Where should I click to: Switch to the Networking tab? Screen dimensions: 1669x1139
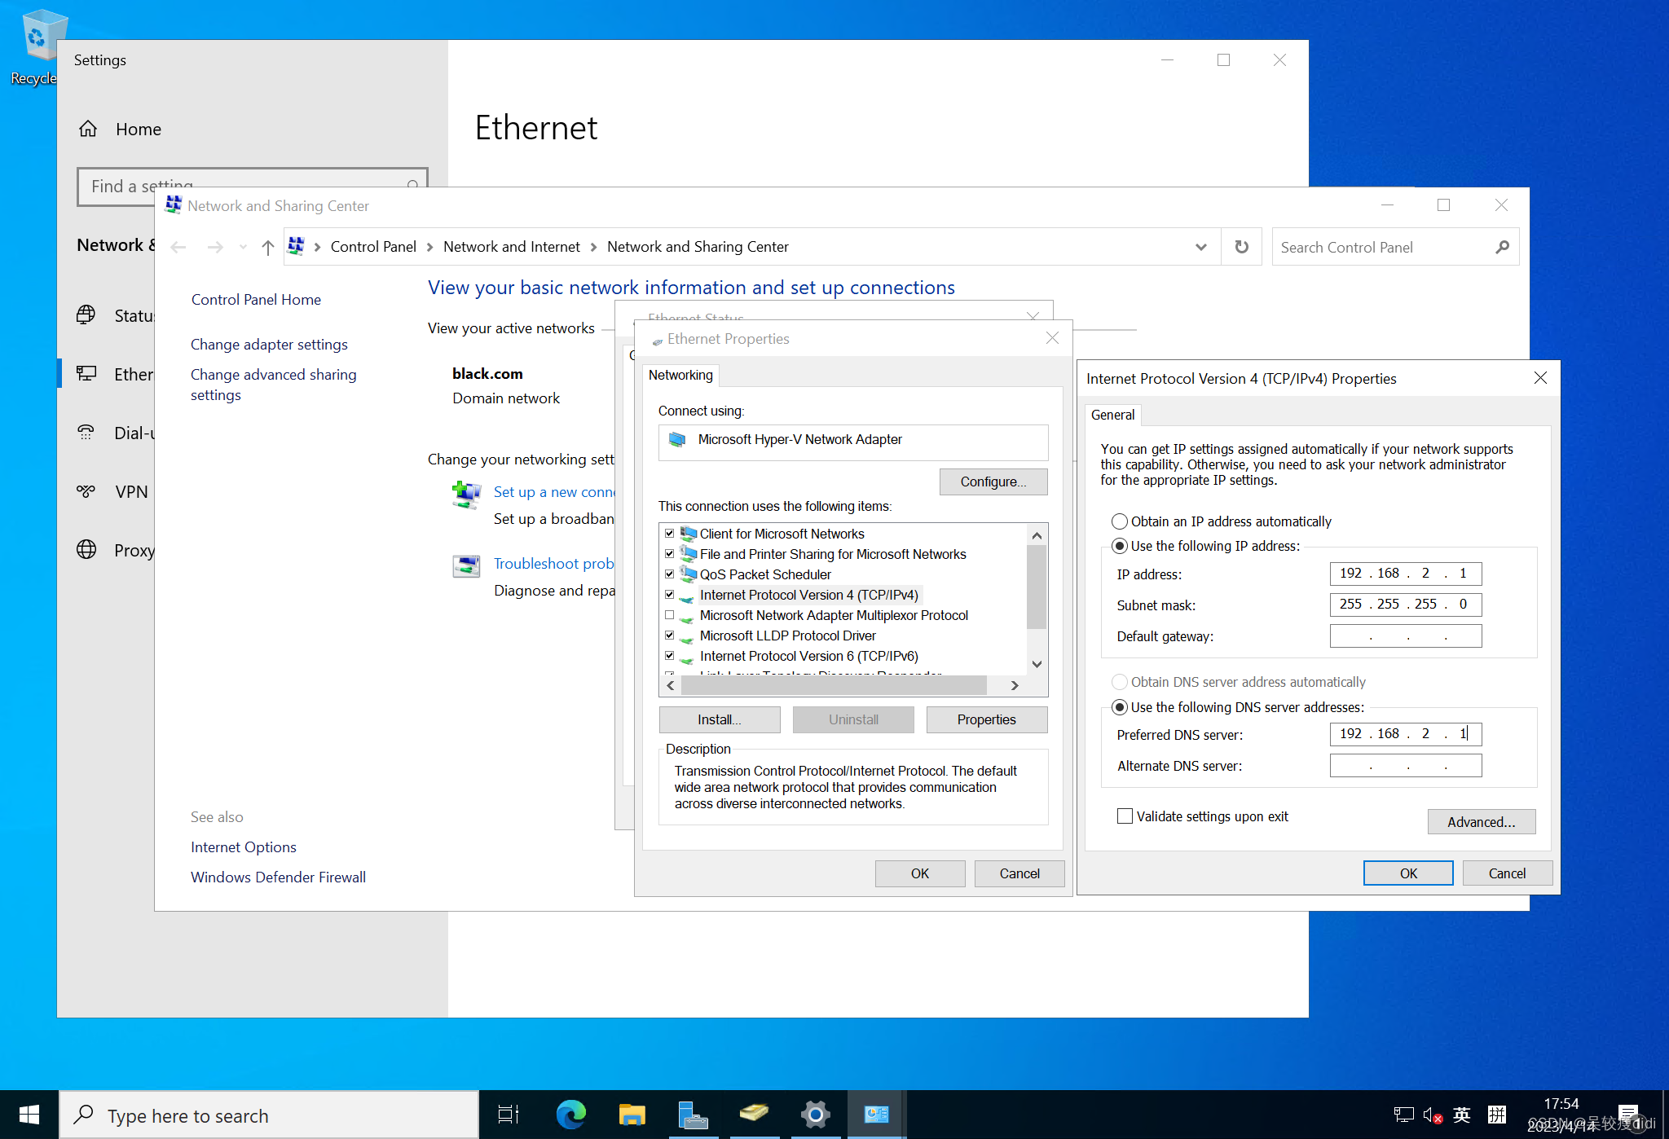click(x=680, y=375)
